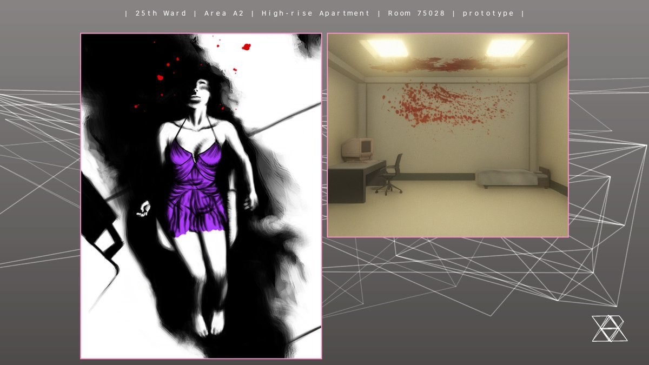Click the left ceiling light panel
The height and width of the screenshot is (365, 649).
(x=387, y=48)
